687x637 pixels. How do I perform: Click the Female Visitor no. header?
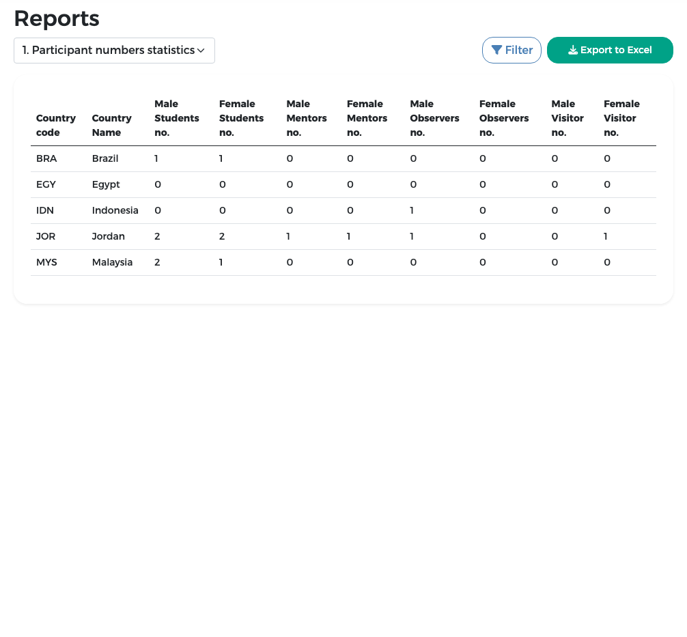click(621, 118)
